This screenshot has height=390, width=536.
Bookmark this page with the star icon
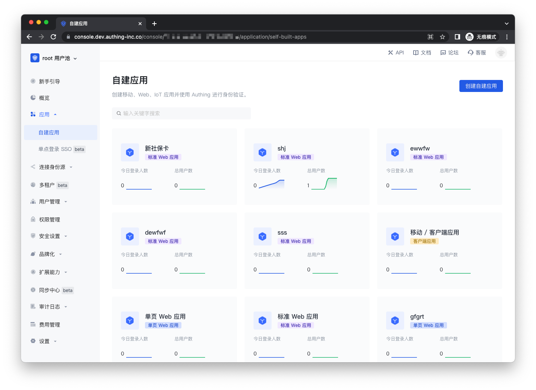coord(442,37)
